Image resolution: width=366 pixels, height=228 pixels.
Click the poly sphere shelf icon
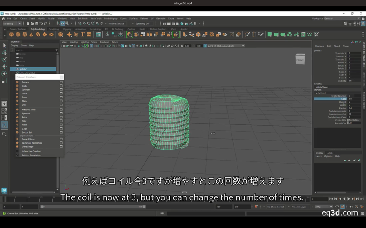[11, 35]
